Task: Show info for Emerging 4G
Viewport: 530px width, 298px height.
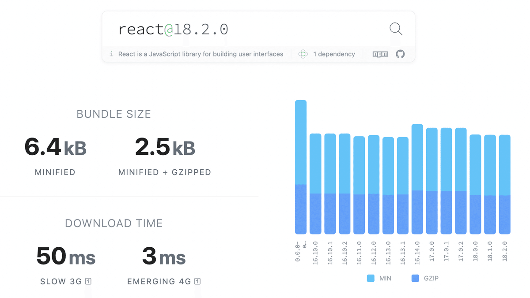Action: [x=197, y=281]
